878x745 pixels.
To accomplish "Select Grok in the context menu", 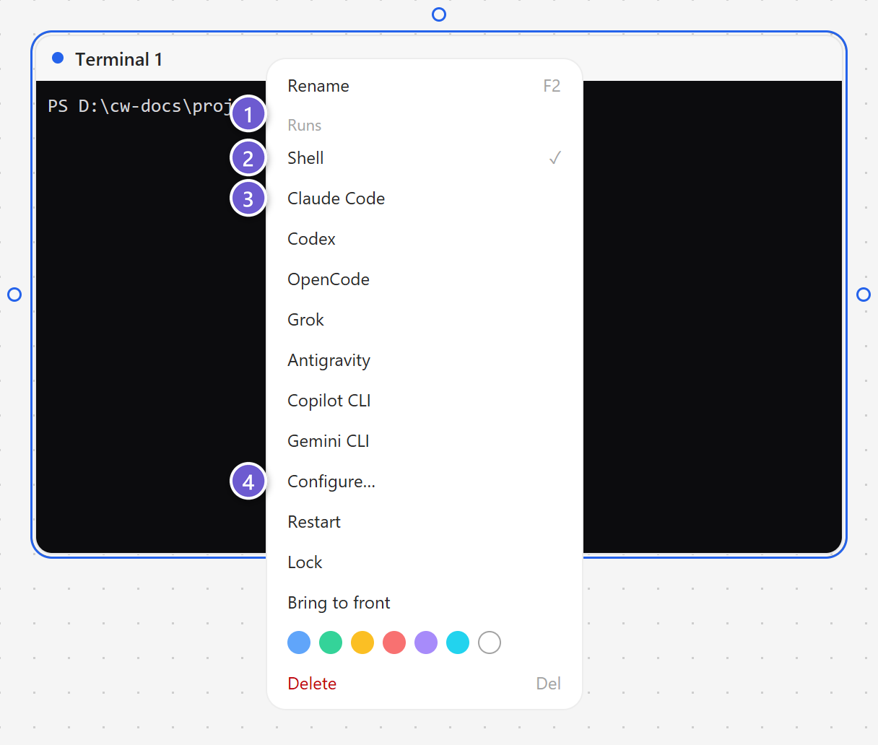I will [x=425, y=320].
